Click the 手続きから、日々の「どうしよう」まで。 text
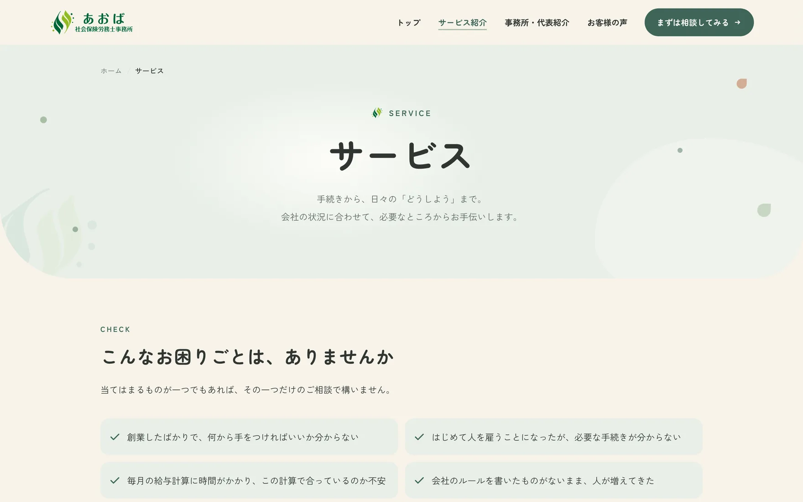 pyautogui.click(x=400, y=199)
